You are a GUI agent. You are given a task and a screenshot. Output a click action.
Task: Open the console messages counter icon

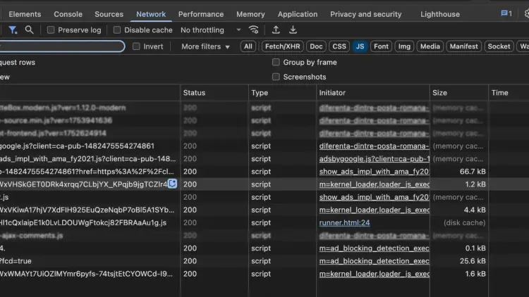pyautogui.click(x=506, y=14)
